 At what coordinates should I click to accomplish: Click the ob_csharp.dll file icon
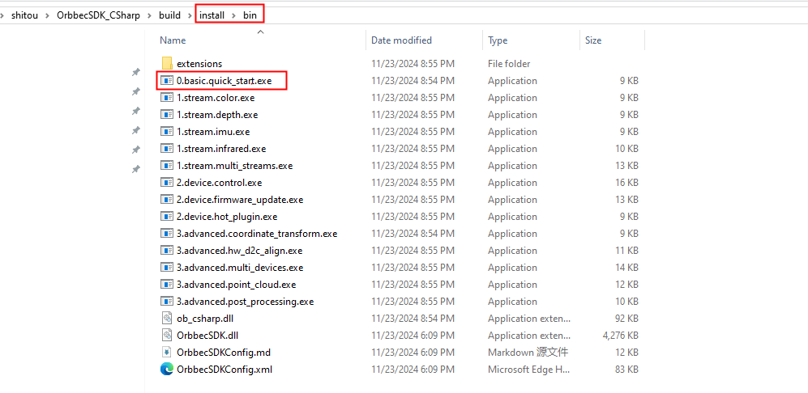point(166,318)
